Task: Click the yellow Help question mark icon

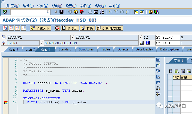Action: coord(151,12)
